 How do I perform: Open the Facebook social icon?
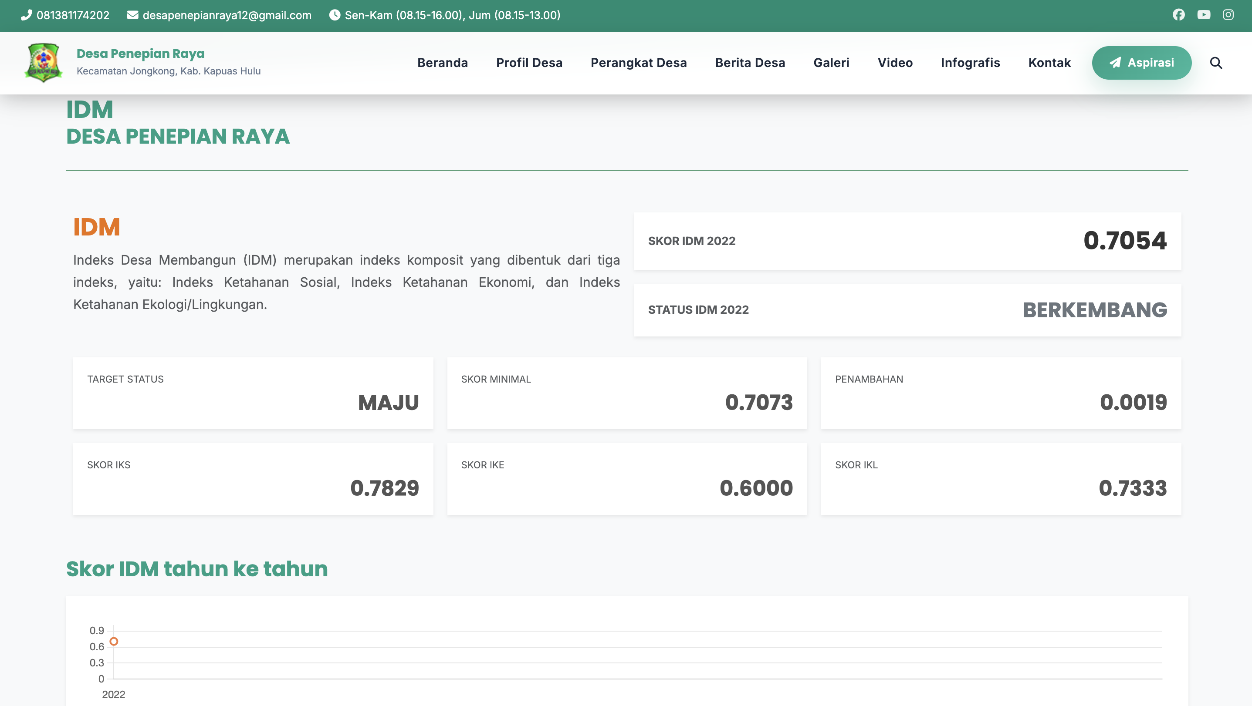coord(1178,15)
